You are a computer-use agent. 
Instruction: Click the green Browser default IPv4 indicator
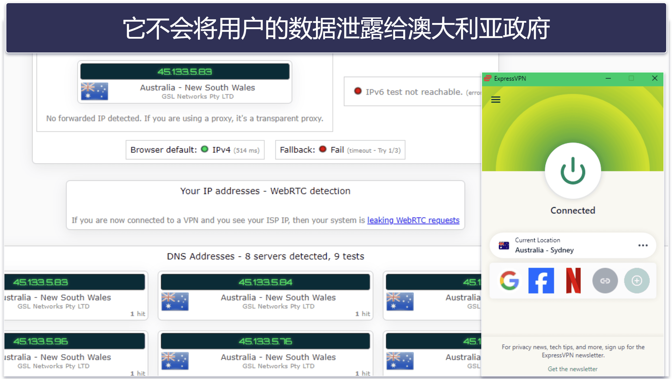pyautogui.click(x=204, y=149)
